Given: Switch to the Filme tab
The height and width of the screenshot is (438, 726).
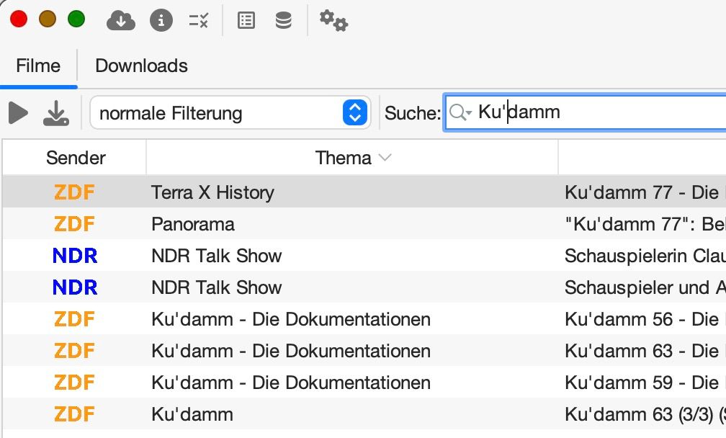Looking at the screenshot, I should coord(38,66).
